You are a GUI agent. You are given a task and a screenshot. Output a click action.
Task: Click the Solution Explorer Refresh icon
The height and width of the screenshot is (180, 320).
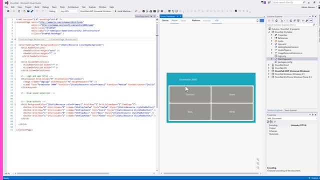click(x=291, y=20)
